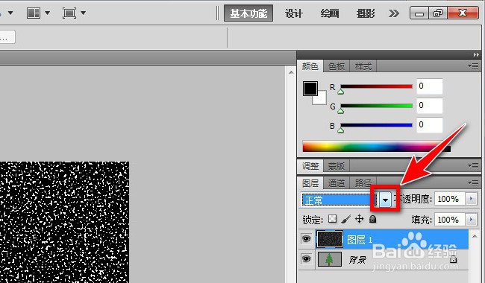Open the adjustments panel options menu

coord(474,166)
